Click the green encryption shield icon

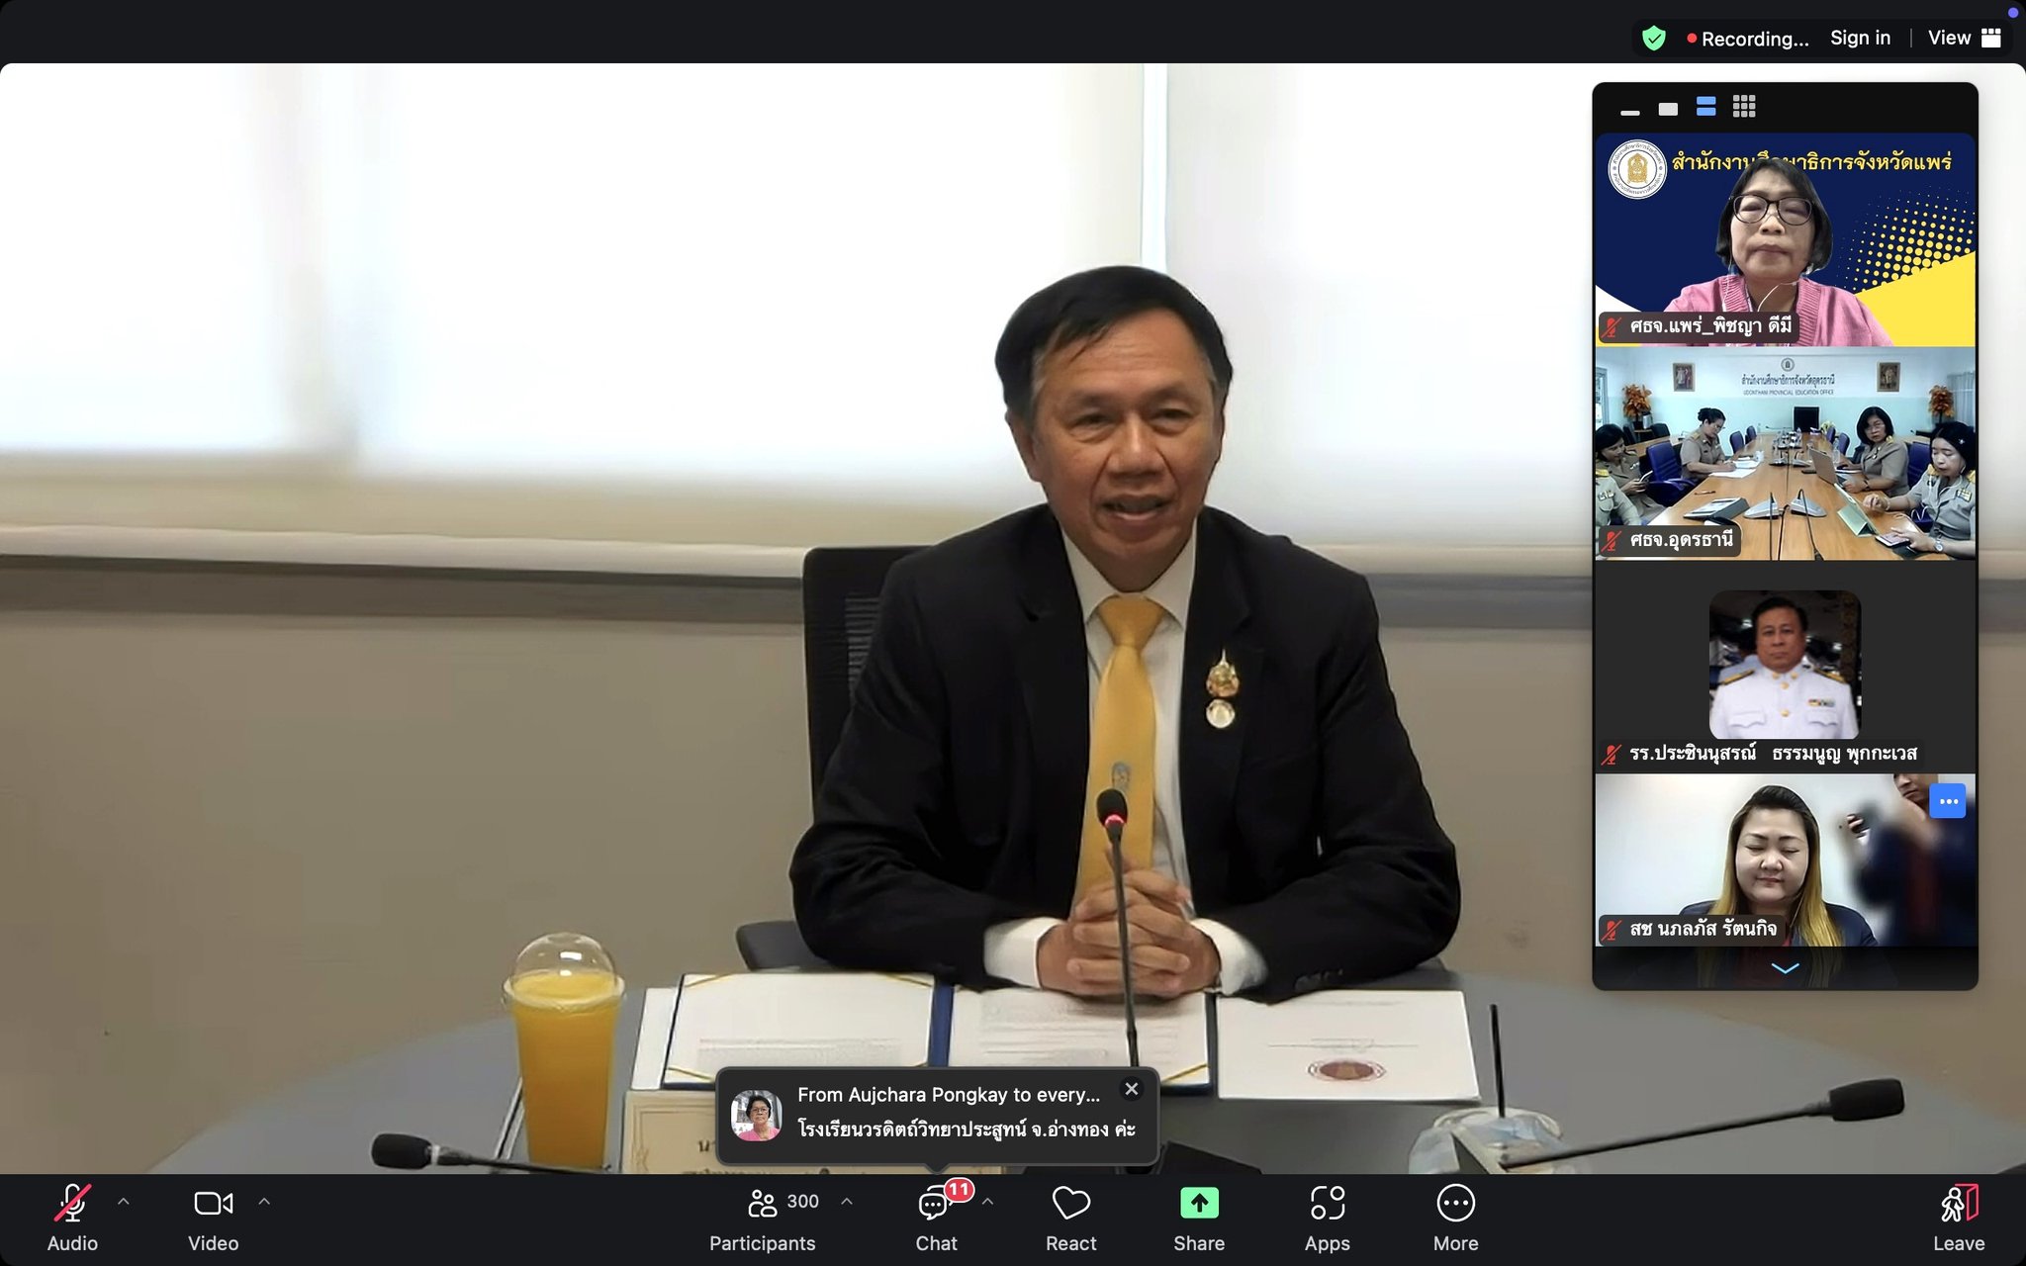pos(1654,39)
